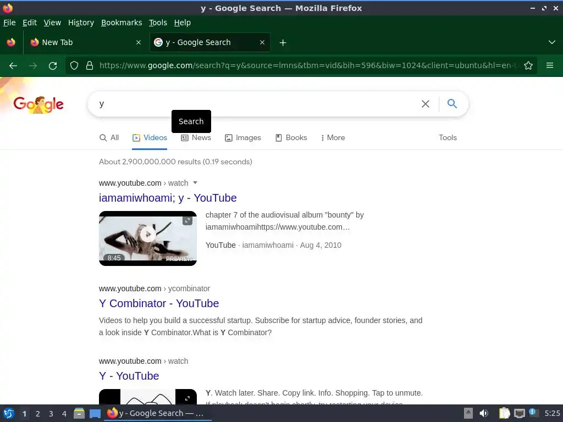Image resolution: width=563 pixels, height=422 pixels.
Task: Switch to the News results tab
Action: (196, 138)
